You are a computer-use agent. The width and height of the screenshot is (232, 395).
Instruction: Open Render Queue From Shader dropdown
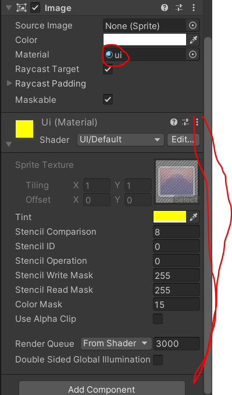[x=116, y=344]
